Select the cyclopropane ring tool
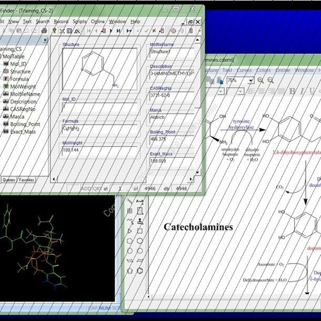The width and height of the screenshot is (321, 321). (130, 231)
